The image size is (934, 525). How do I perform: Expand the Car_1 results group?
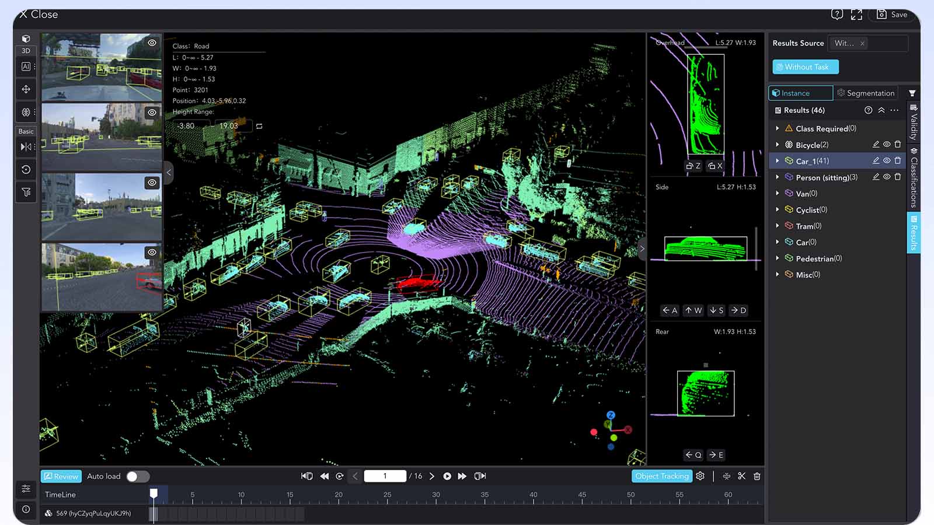click(777, 160)
